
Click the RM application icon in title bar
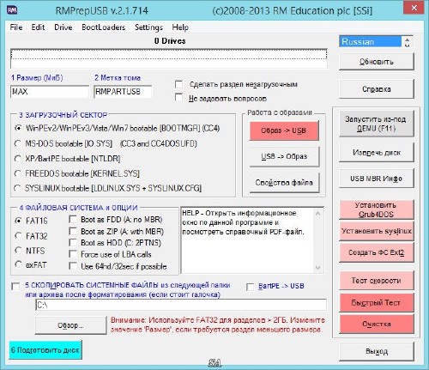point(12,10)
